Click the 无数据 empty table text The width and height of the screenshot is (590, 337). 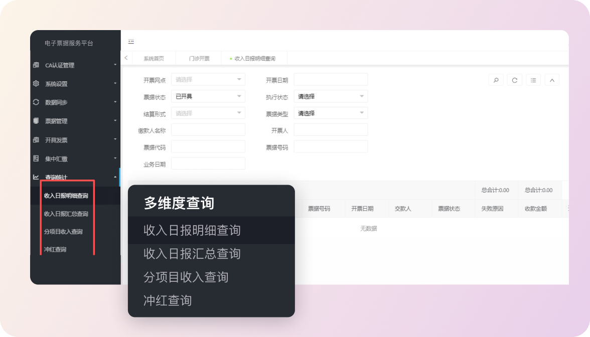[x=368, y=229]
